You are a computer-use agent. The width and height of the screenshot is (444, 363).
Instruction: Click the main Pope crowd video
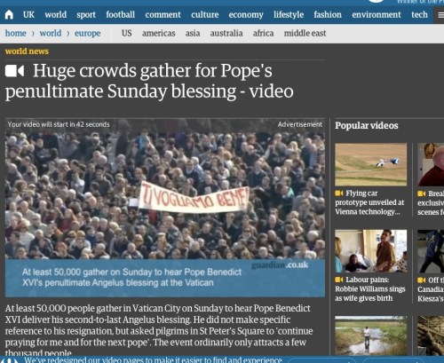click(165, 208)
